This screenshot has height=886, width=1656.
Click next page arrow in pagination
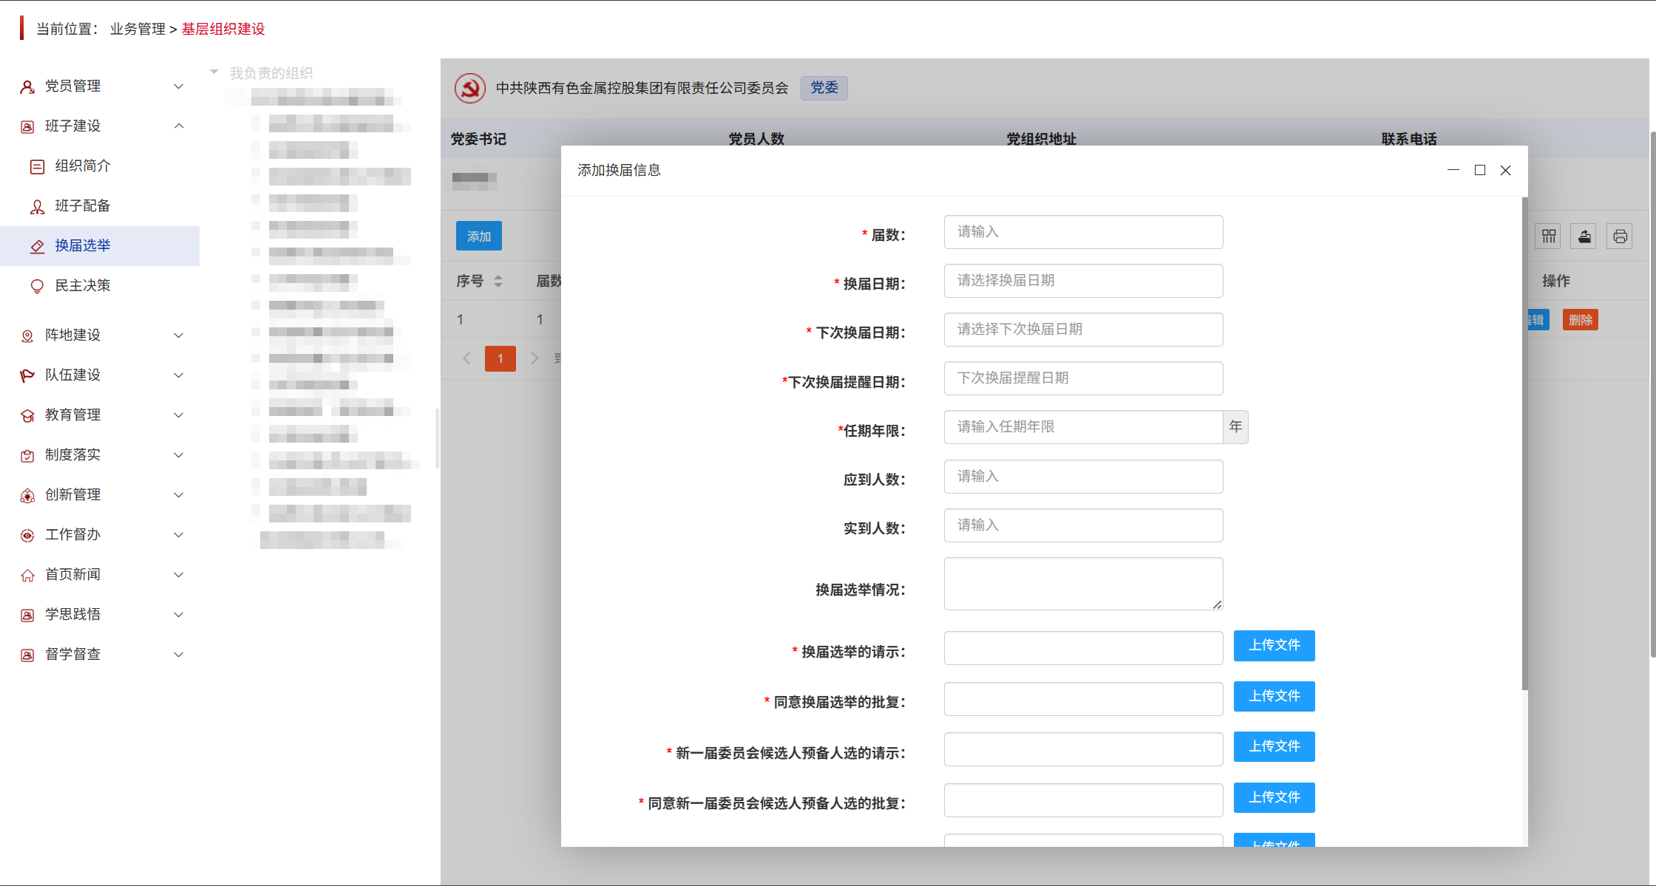click(535, 358)
